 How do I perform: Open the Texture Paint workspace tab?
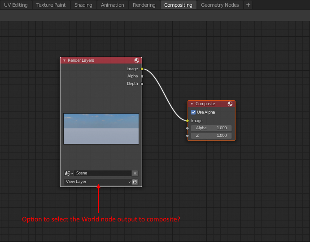pos(51,5)
